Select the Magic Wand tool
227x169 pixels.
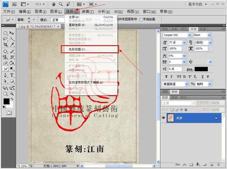coord(12,39)
